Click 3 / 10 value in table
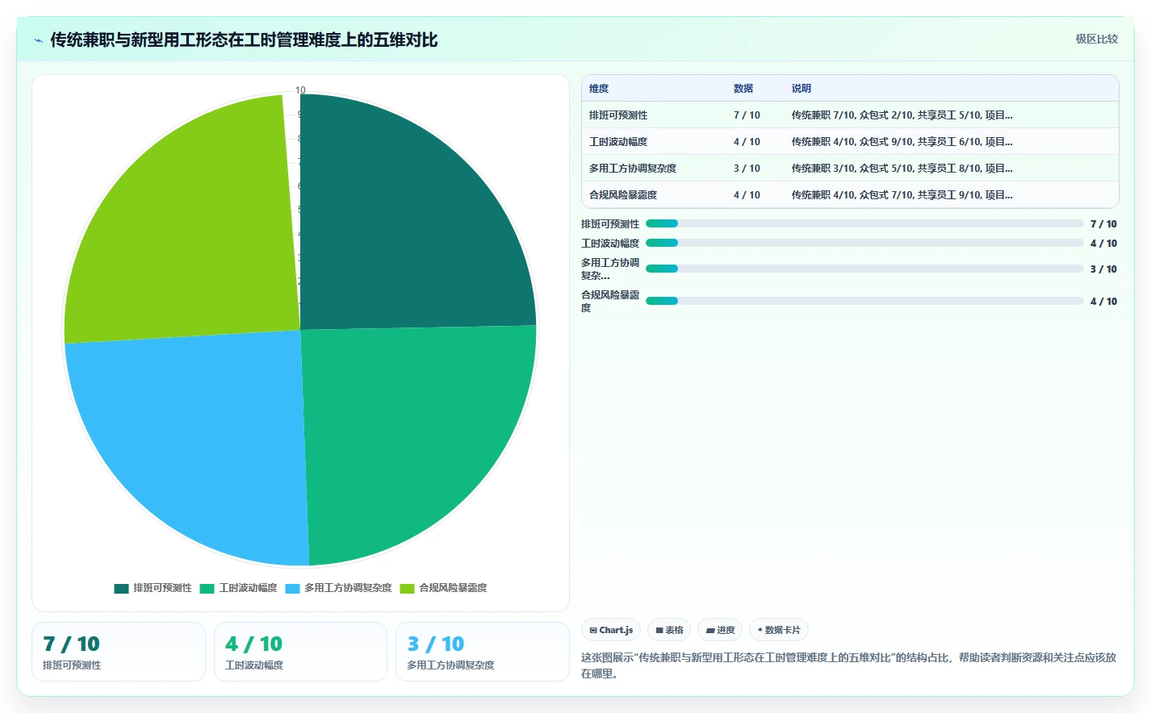Screen dimensions: 1151x713 click(747, 169)
